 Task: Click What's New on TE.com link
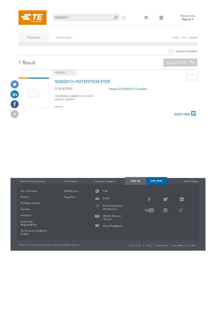pyautogui.click(x=112, y=217)
